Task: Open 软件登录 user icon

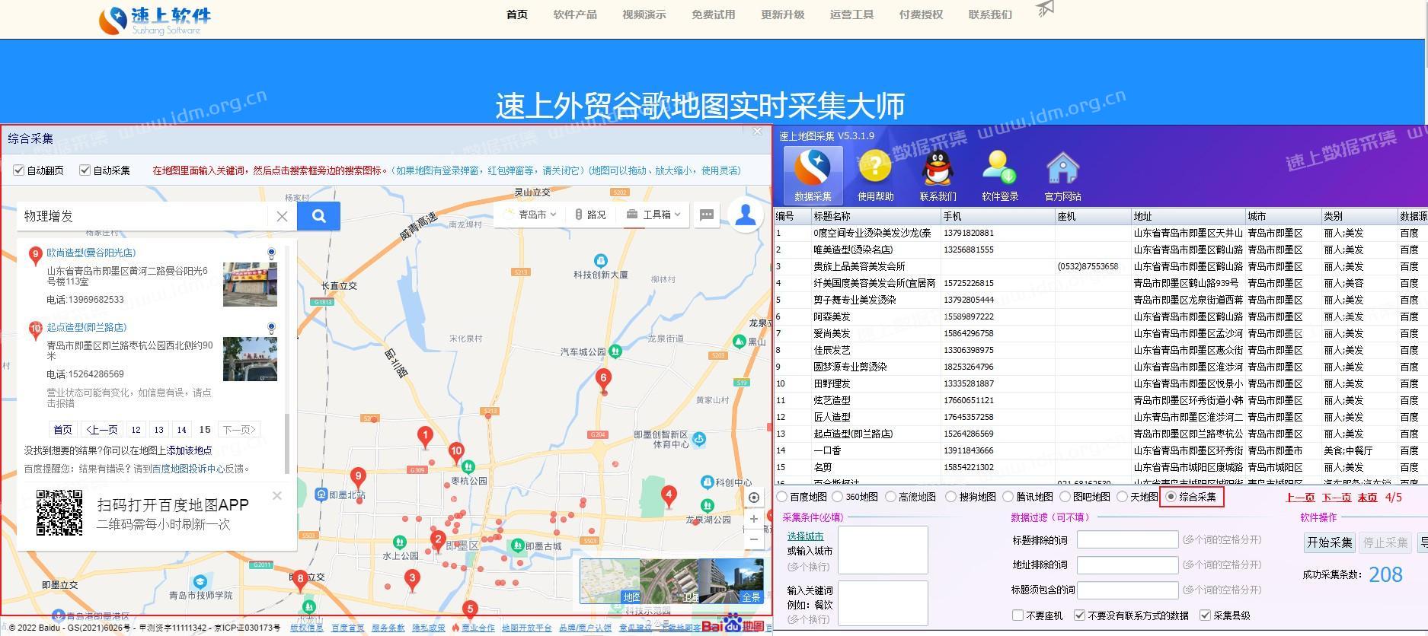Action: pyautogui.click(x=1000, y=175)
